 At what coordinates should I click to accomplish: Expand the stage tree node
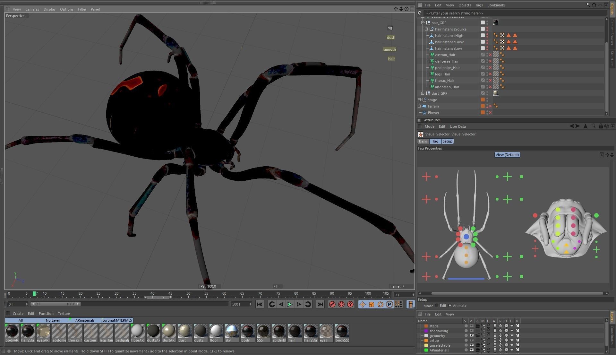point(419,100)
